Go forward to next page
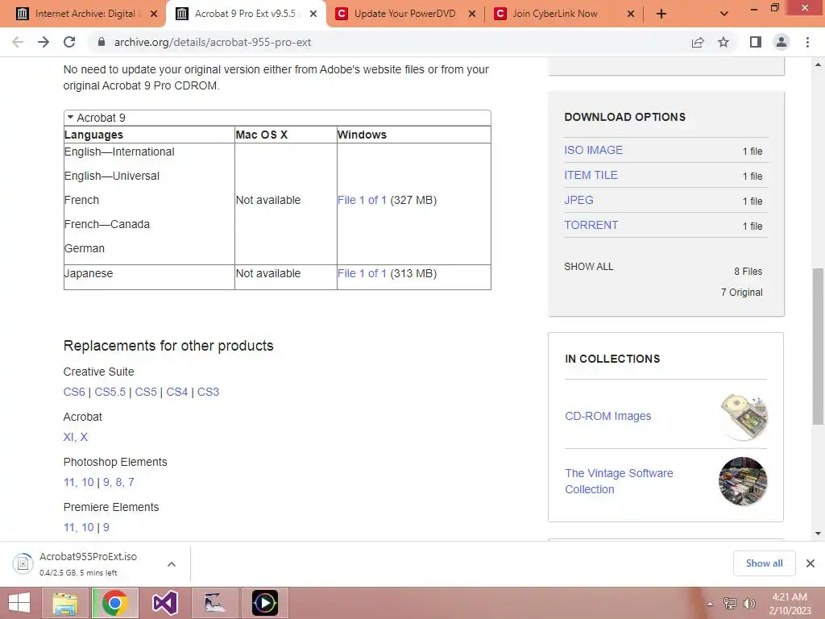The image size is (825, 619). [44, 42]
